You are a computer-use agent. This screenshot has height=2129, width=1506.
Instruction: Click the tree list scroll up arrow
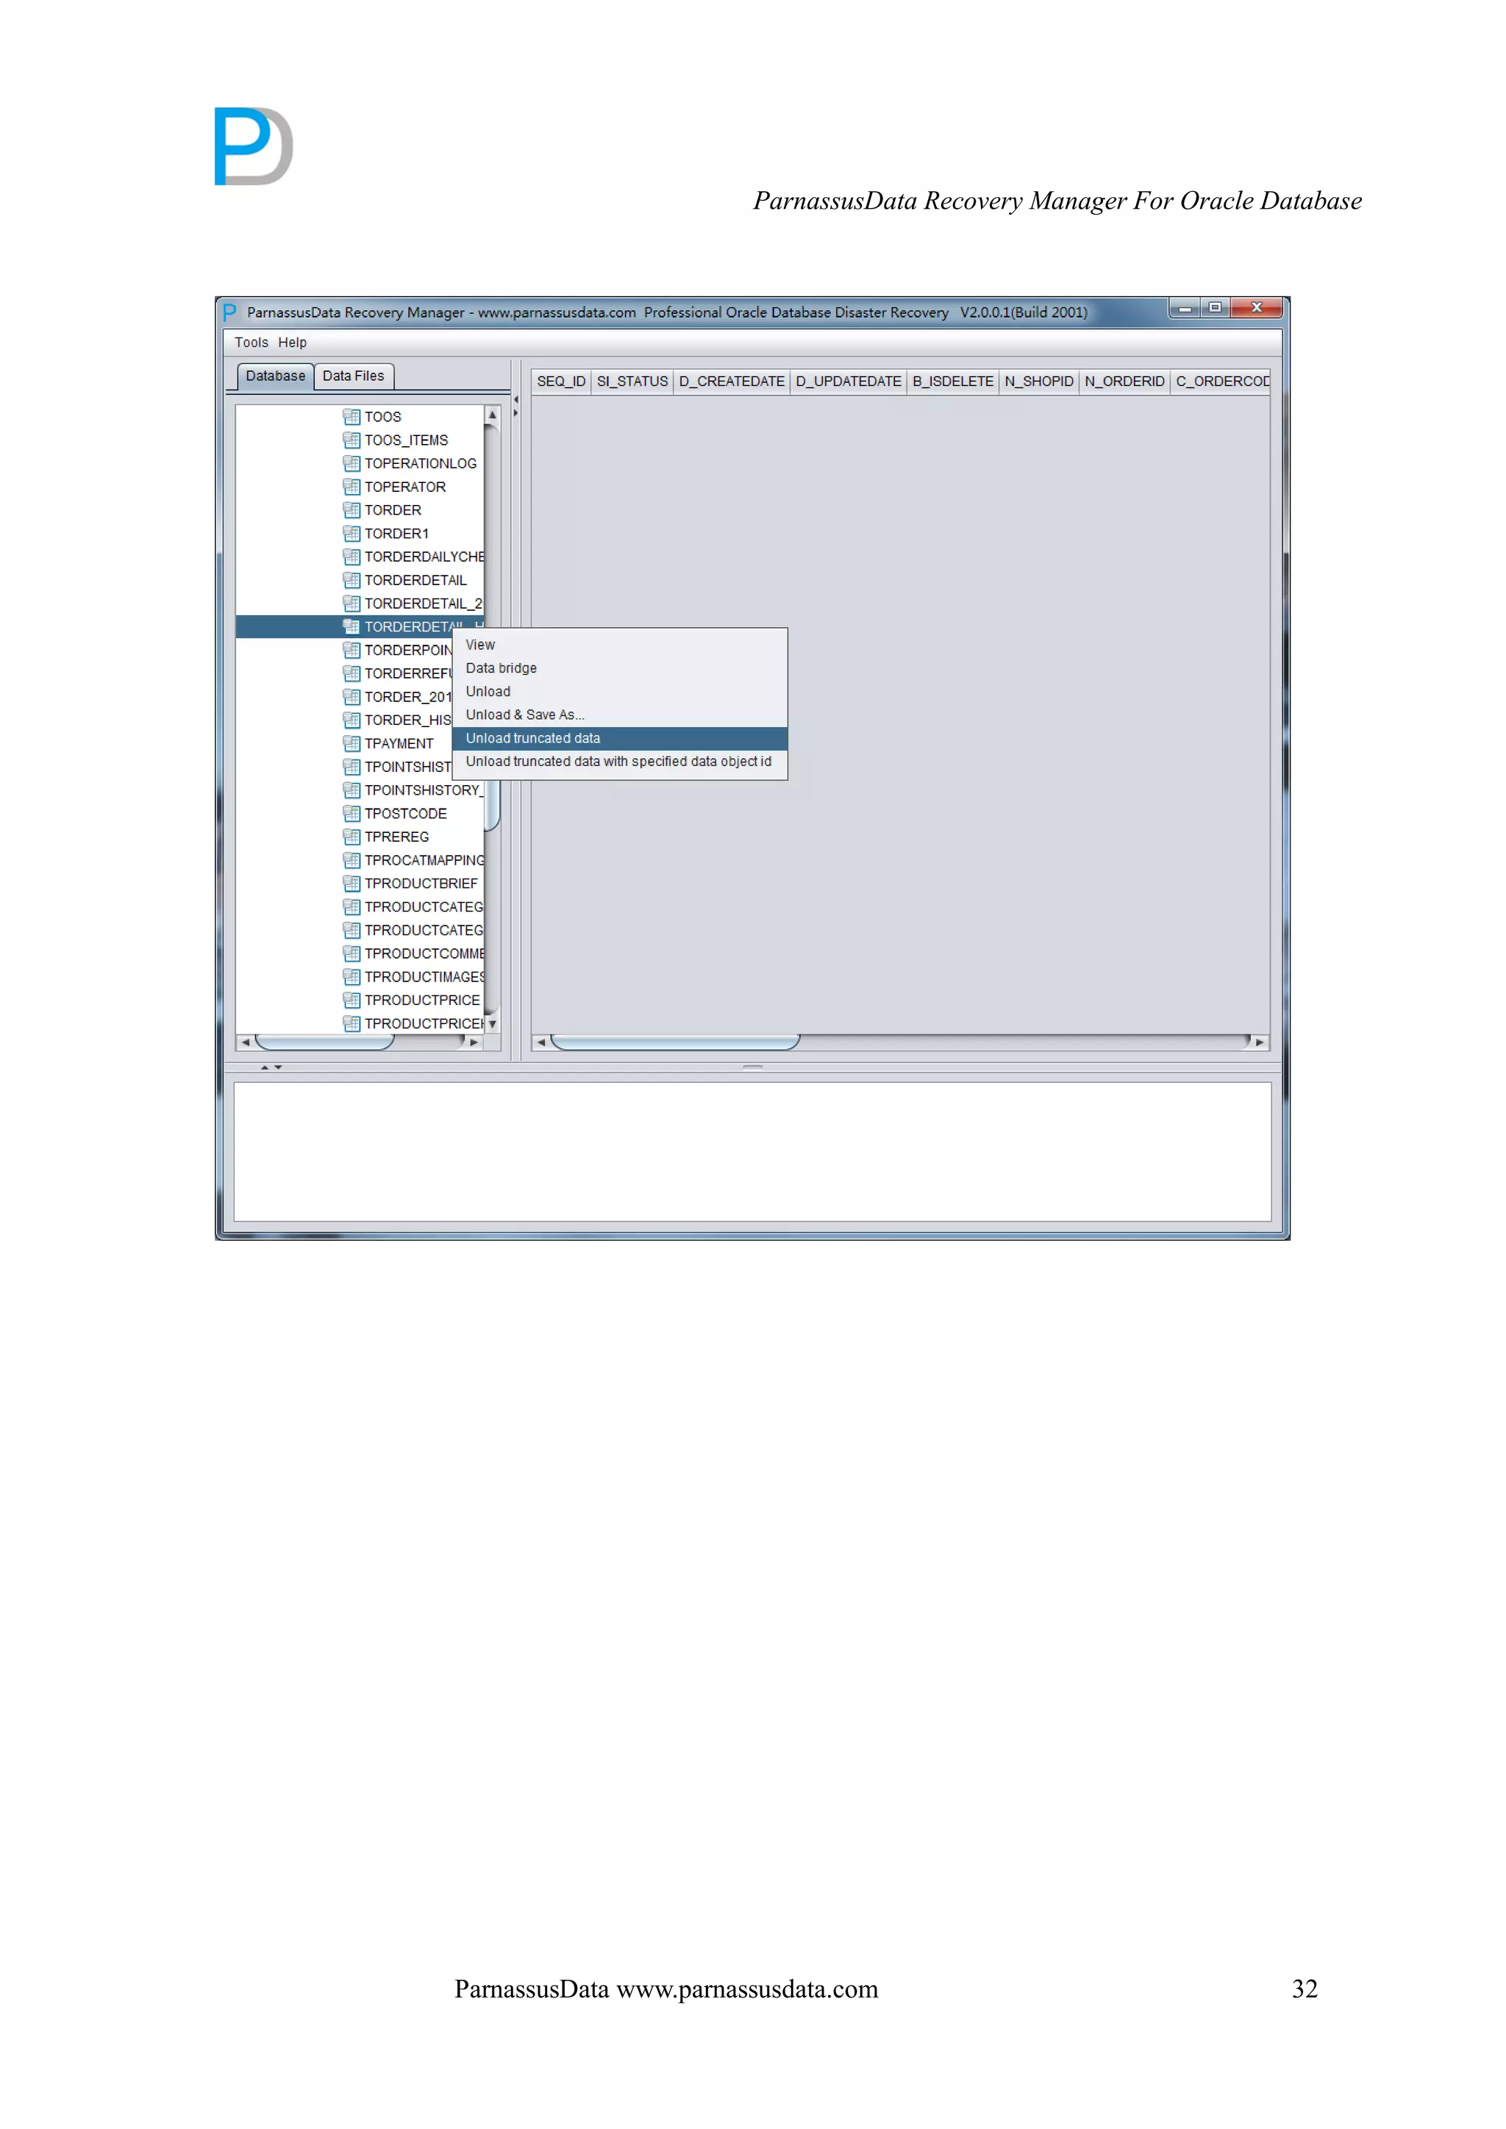[x=493, y=415]
